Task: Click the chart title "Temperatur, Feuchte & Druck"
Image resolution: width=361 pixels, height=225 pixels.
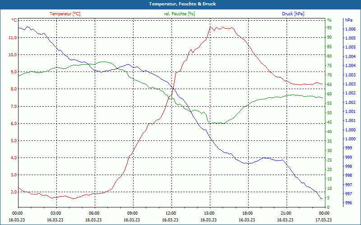Action: pyautogui.click(x=182, y=4)
